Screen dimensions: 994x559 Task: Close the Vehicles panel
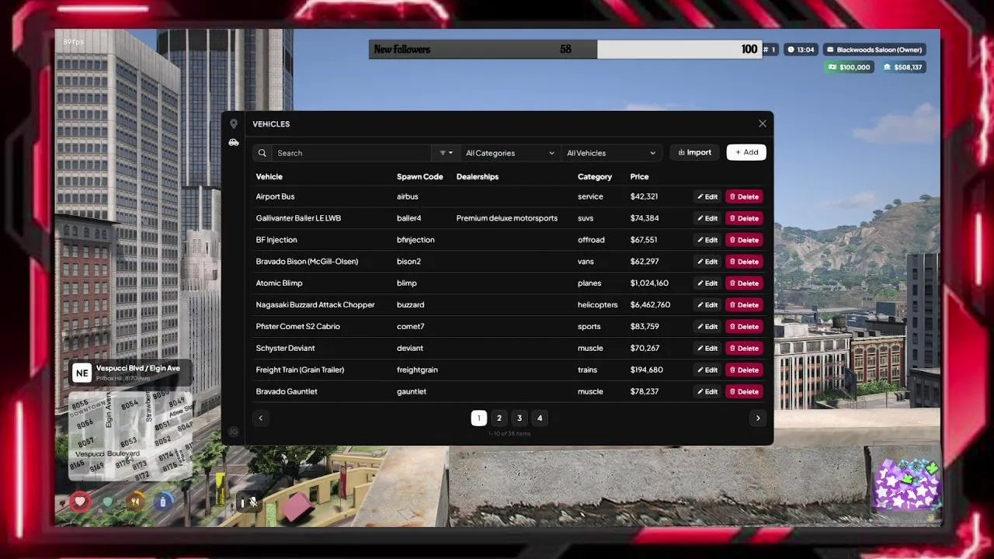pyautogui.click(x=763, y=123)
